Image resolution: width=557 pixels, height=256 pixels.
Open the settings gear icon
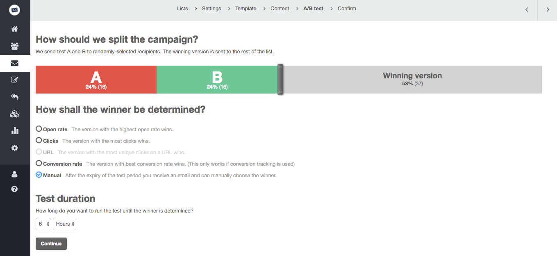point(15,148)
